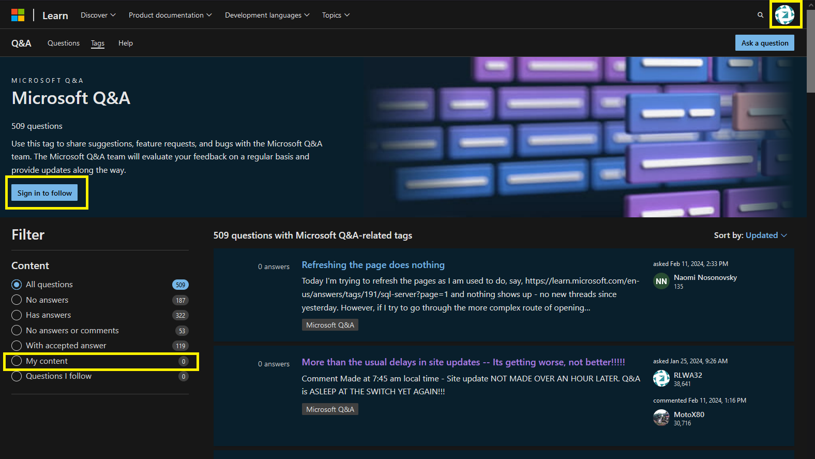Click Naomi Nosonovsky's NN avatar
The image size is (815, 459).
tap(661, 282)
